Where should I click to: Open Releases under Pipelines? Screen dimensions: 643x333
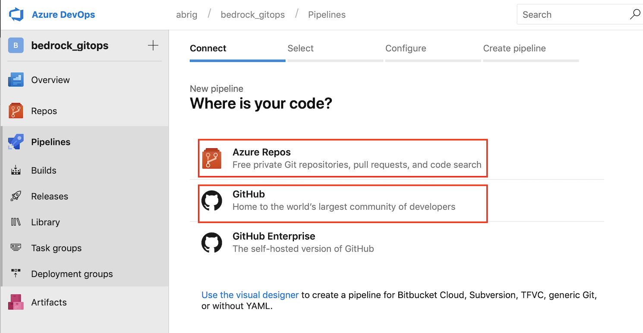50,196
